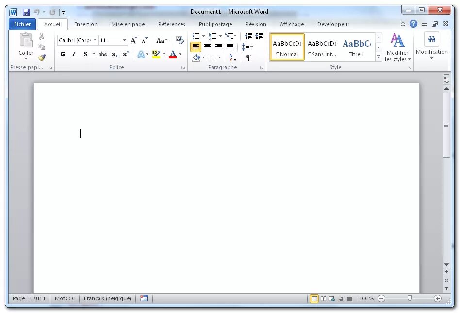Open the numbered list dropdown arrow
This screenshot has width=460, height=313.
click(220, 36)
